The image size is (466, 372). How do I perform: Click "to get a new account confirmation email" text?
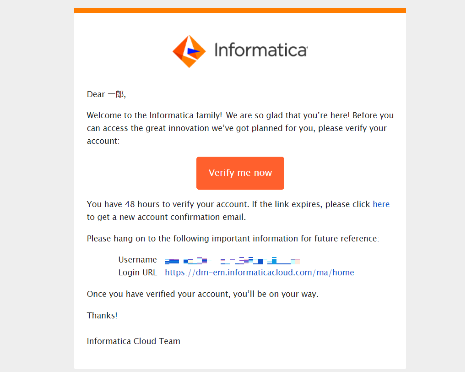tap(166, 217)
